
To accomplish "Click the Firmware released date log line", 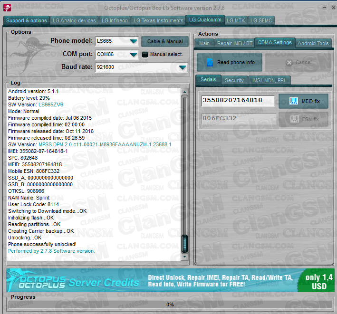I will pyautogui.click(x=51, y=131).
